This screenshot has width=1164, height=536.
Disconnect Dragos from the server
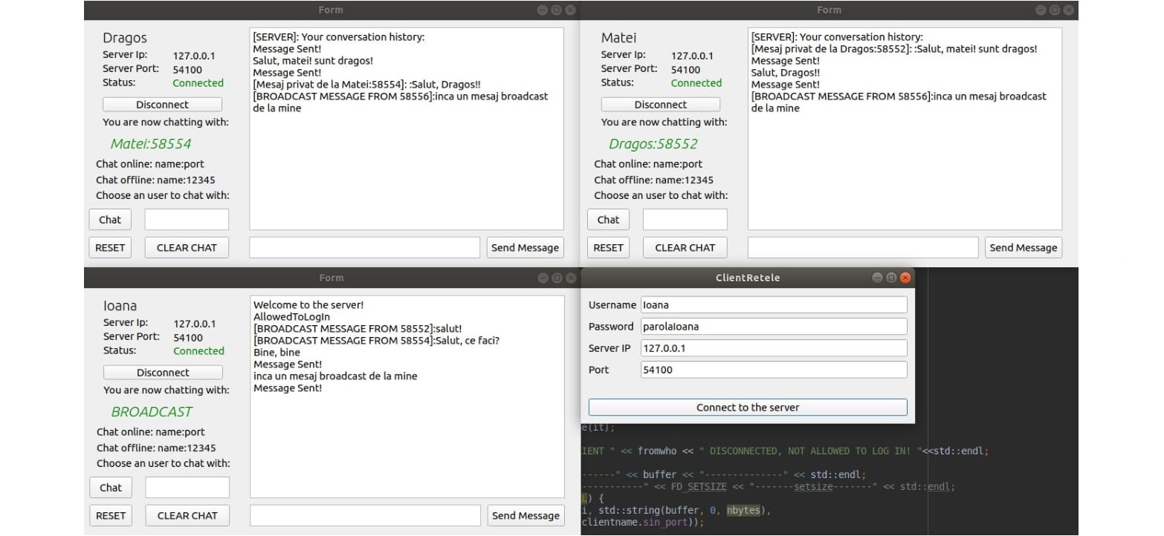(162, 104)
